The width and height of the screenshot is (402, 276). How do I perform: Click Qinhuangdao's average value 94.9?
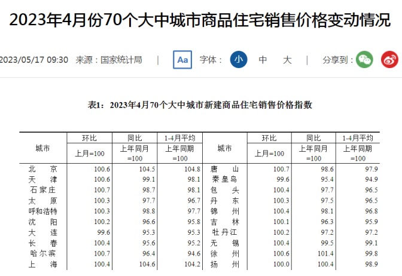pos(371,179)
